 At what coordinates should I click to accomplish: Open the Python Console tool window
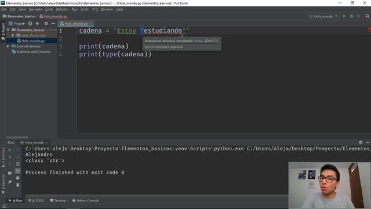85,200
